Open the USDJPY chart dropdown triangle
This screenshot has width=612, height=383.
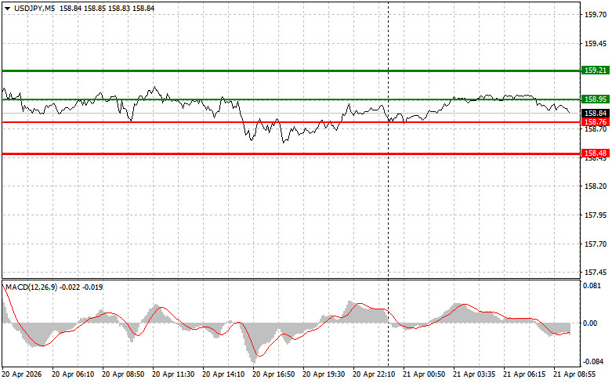tap(7, 8)
